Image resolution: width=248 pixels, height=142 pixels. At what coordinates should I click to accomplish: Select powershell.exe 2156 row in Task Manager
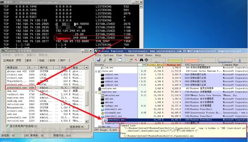click(45, 117)
